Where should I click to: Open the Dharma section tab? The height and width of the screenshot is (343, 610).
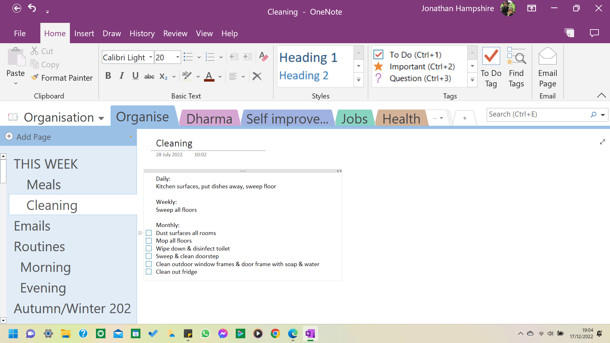pyautogui.click(x=209, y=119)
